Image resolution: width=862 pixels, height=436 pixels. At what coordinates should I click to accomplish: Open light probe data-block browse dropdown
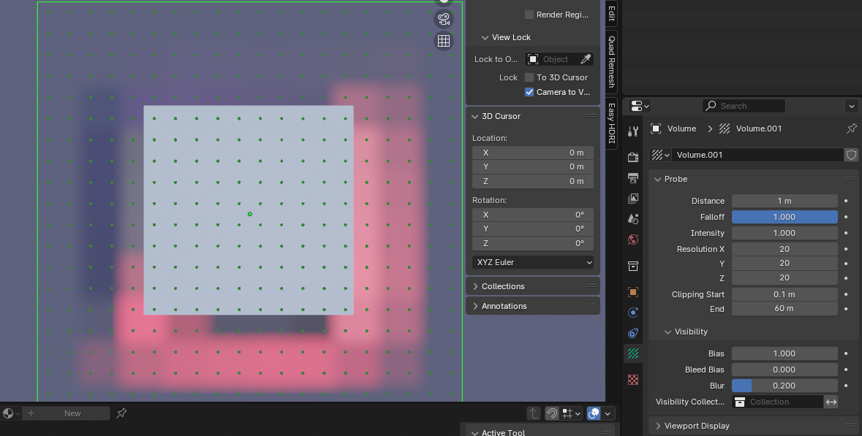coord(660,155)
